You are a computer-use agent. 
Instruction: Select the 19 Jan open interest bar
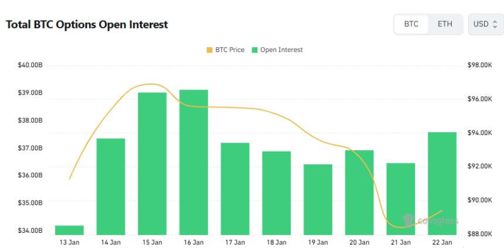click(x=318, y=199)
